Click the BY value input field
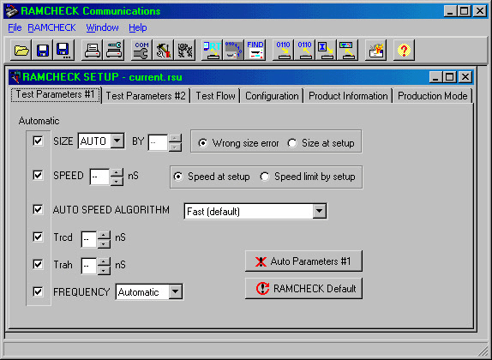The height and width of the screenshot is (360, 492). [159, 143]
